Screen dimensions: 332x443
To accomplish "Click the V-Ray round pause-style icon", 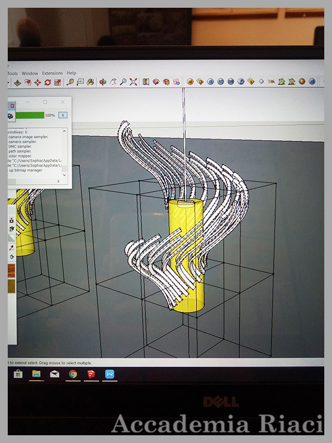I will (312, 81).
